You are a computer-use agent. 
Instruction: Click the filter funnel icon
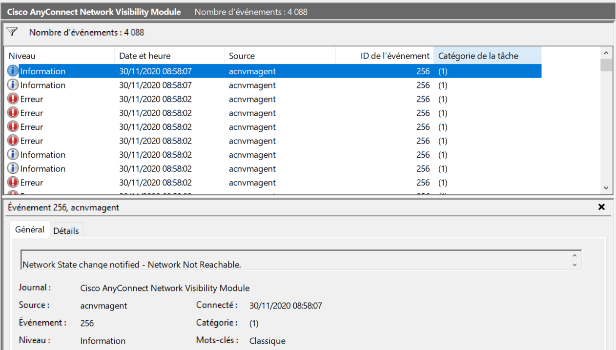point(12,32)
